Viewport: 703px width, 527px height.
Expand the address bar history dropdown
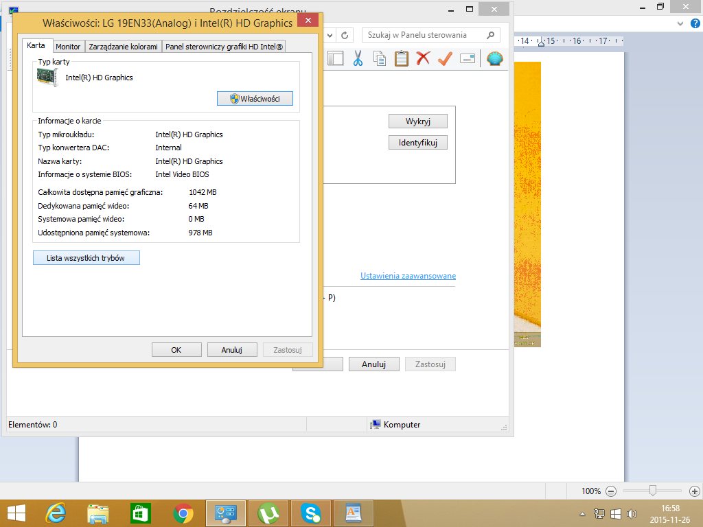(330, 35)
